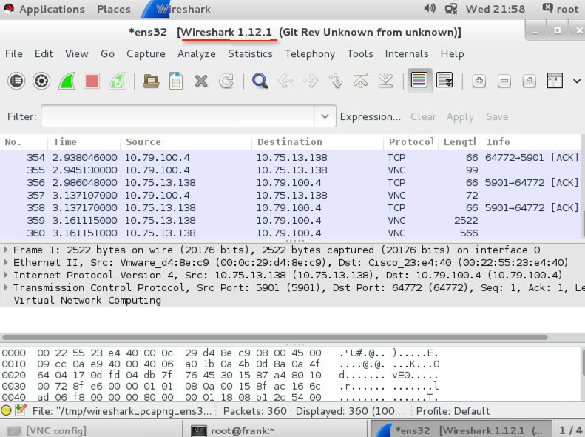Restart the running live capture

(117, 81)
